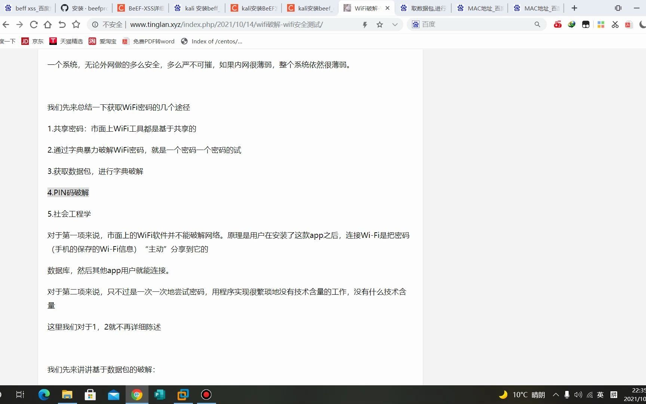Image resolution: width=646 pixels, height=404 pixels.
Task: Open a new tab with plus button
Action: click(x=575, y=8)
